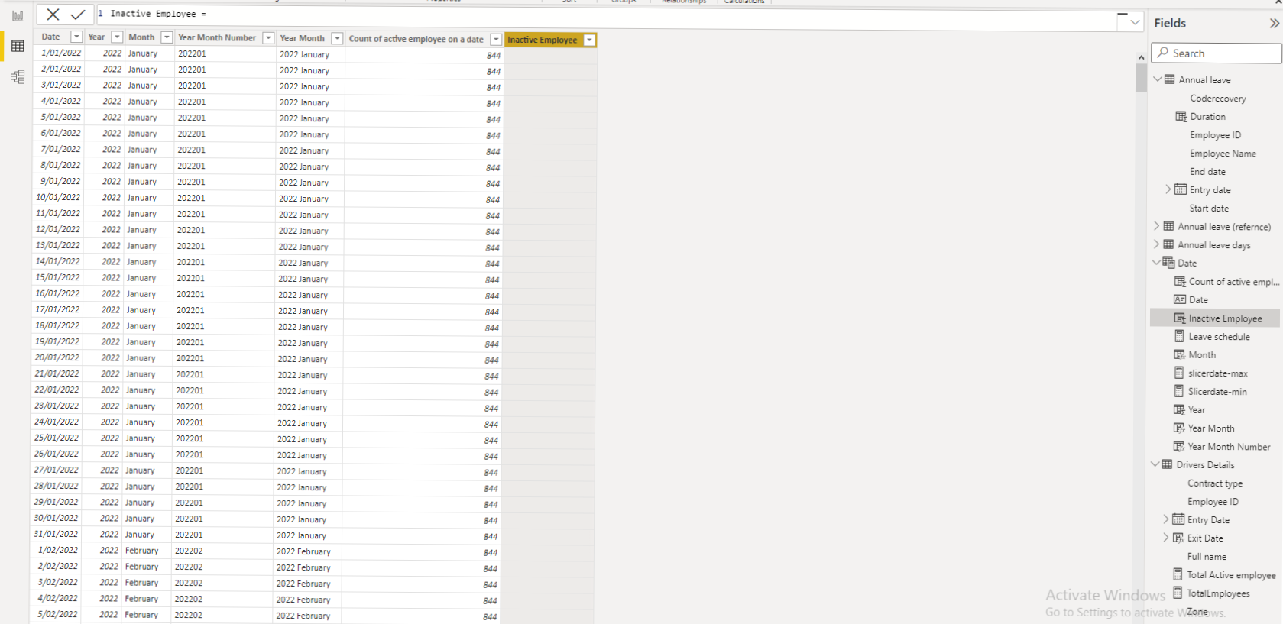Cancel the formula with the X icon

click(53, 15)
